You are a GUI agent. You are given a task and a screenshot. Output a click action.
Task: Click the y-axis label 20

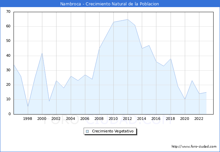pos(8,85)
